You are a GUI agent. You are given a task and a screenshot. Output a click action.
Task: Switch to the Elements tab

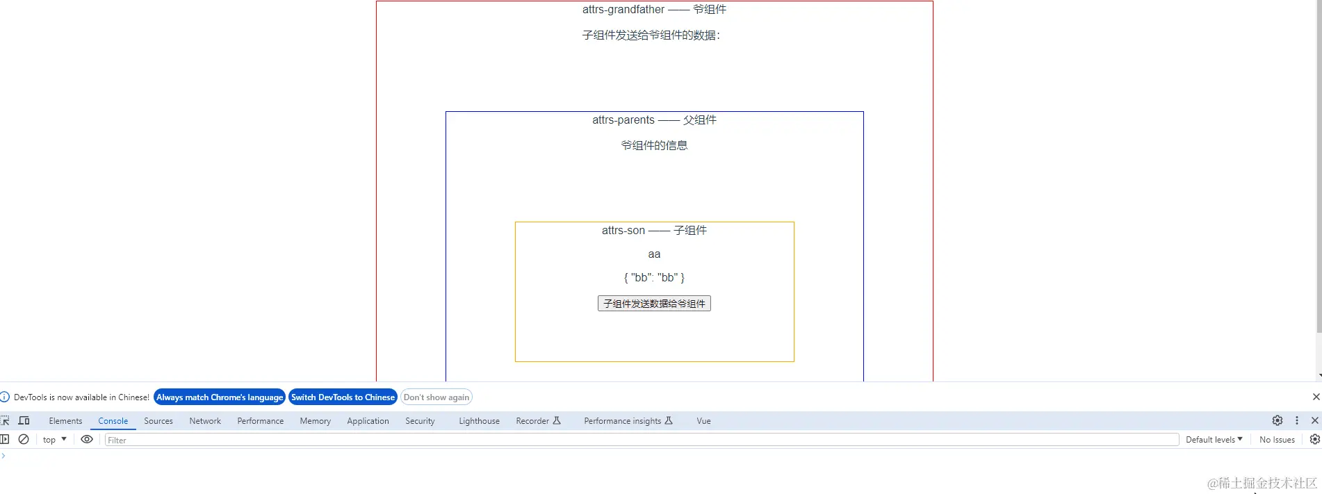tap(65, 421)
